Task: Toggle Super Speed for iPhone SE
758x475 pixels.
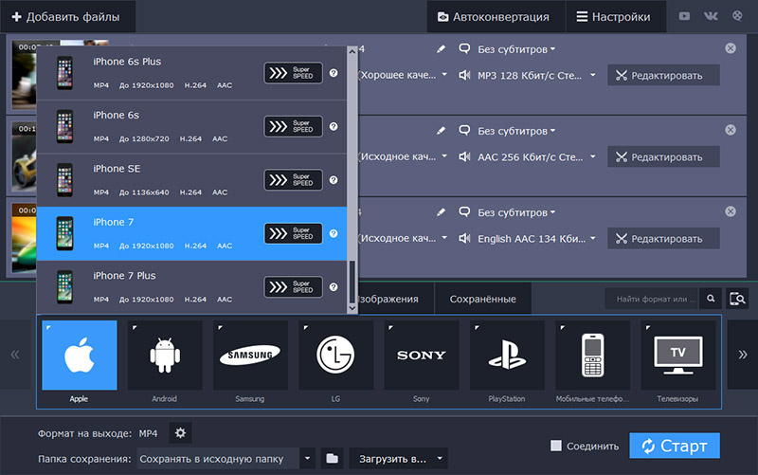Action: tap(293, 179)
